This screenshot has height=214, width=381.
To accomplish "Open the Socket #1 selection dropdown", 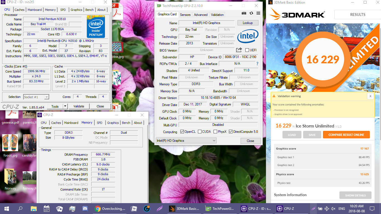I will pos(36,97).
